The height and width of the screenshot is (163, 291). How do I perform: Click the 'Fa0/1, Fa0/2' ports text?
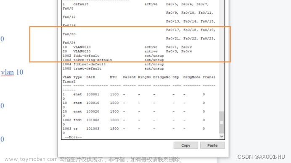pos(179,47)
